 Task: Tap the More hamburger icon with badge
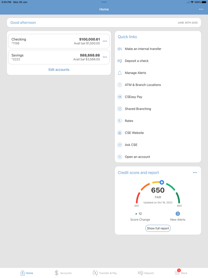pyautogui.click(x=177, y=272)
